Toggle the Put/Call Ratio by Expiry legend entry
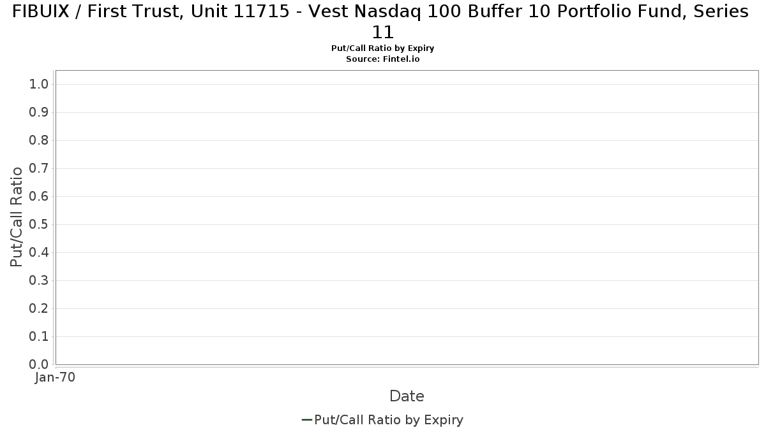 click(389, 420)
